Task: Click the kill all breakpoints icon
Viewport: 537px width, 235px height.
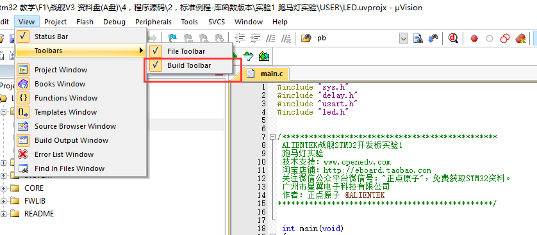Action: tap(520, 38)
